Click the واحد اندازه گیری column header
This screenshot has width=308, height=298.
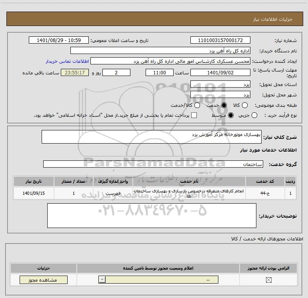113,181
